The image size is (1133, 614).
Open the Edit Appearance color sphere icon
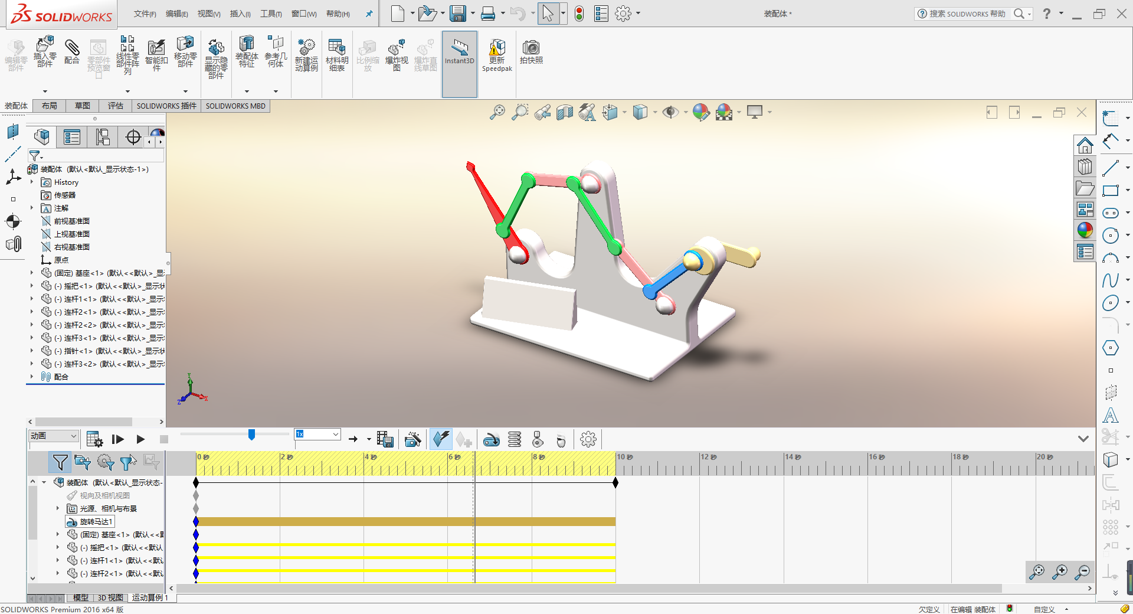click(701, 112)
